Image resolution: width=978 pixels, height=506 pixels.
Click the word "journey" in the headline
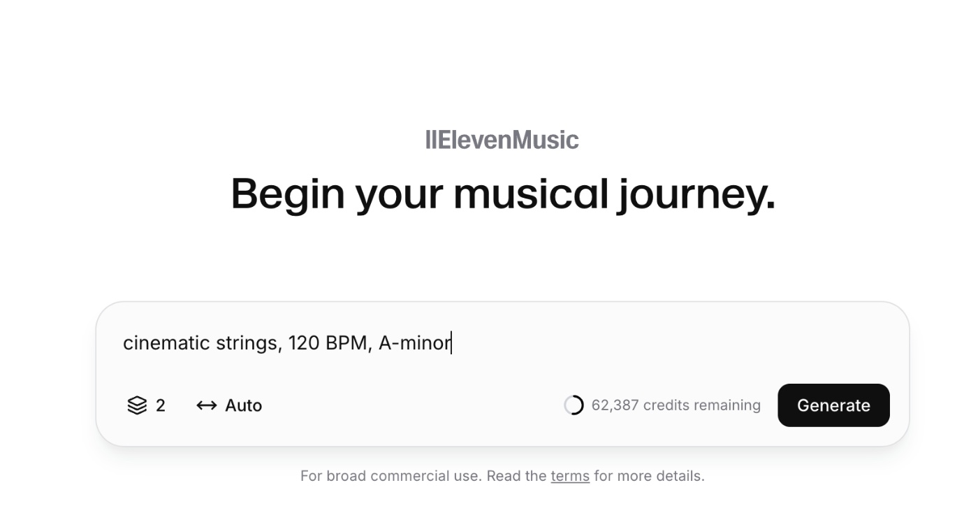[x=696, y=194]
